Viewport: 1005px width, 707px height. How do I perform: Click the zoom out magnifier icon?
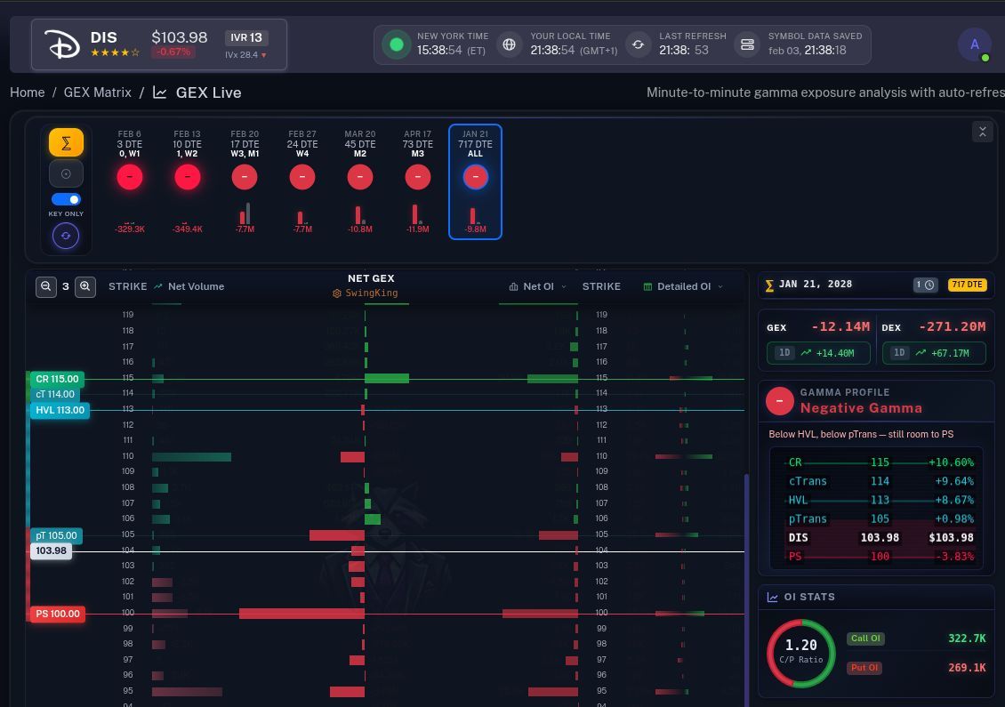pyautogui.click(x=45, y=286)
